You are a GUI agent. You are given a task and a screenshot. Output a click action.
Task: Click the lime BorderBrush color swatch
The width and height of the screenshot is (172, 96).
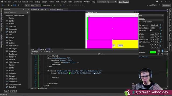153,52
